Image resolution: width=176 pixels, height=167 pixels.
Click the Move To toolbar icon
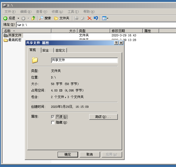coord(76,18)
